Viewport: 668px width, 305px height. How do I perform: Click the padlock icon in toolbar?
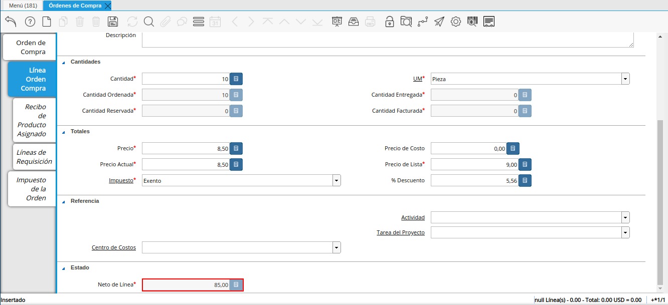389,22
